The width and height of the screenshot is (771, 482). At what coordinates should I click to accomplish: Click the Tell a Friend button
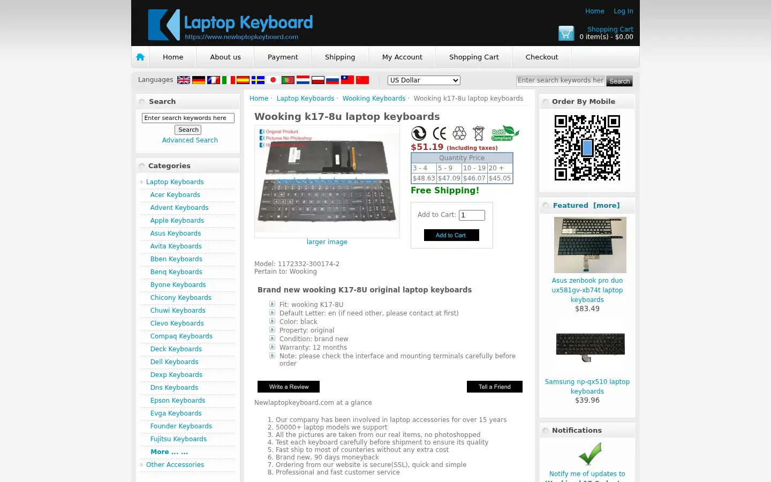click(x=495, y=387)
